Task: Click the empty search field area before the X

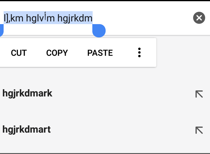Action: (x=145, y=18)
